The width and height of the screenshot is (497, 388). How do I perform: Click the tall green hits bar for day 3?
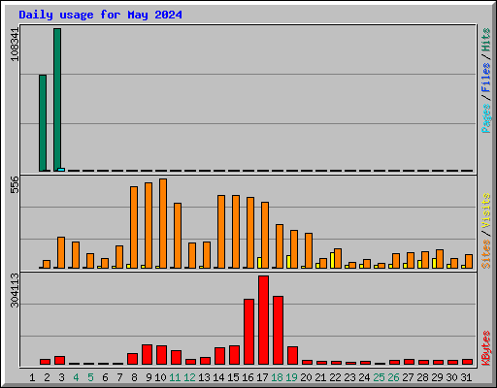(x=57, y=100)
